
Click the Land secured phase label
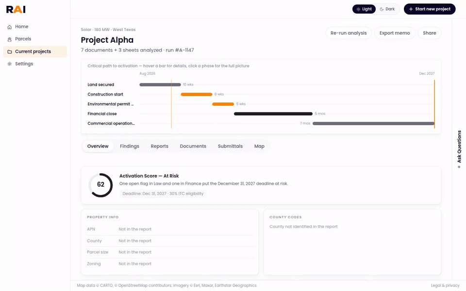coord(101,84)
